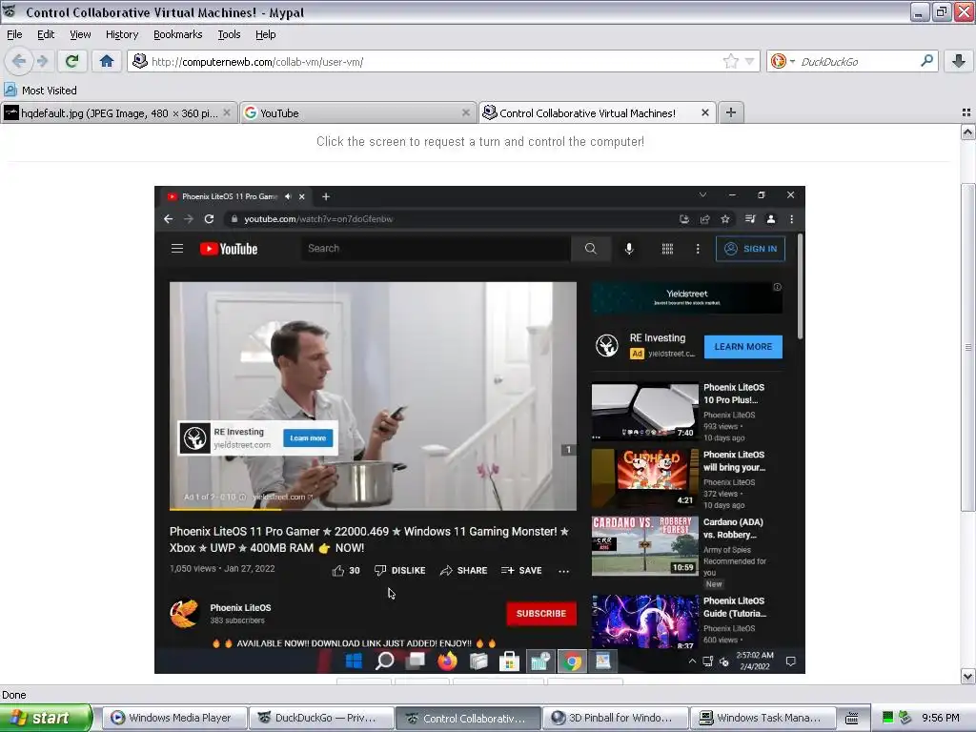
Task: Click the Chrome icon in VM taskbar
Action: (x=572, y=661)
